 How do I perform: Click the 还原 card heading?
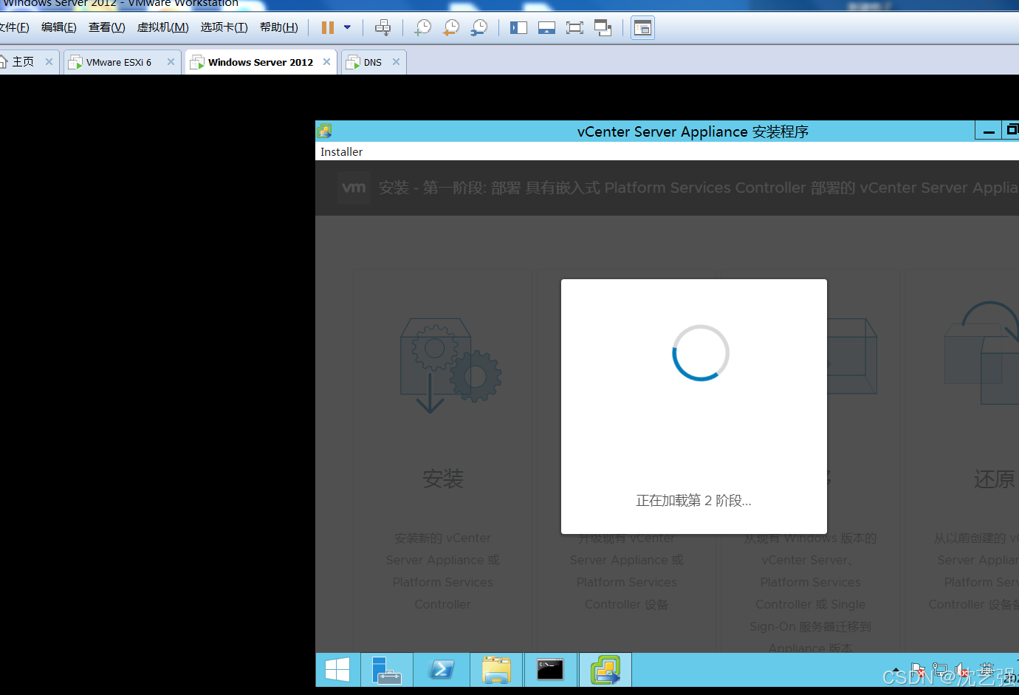tap(995, 479)
